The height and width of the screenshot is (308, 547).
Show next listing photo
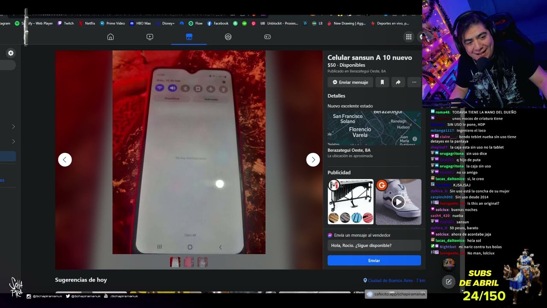coord(313,160)
